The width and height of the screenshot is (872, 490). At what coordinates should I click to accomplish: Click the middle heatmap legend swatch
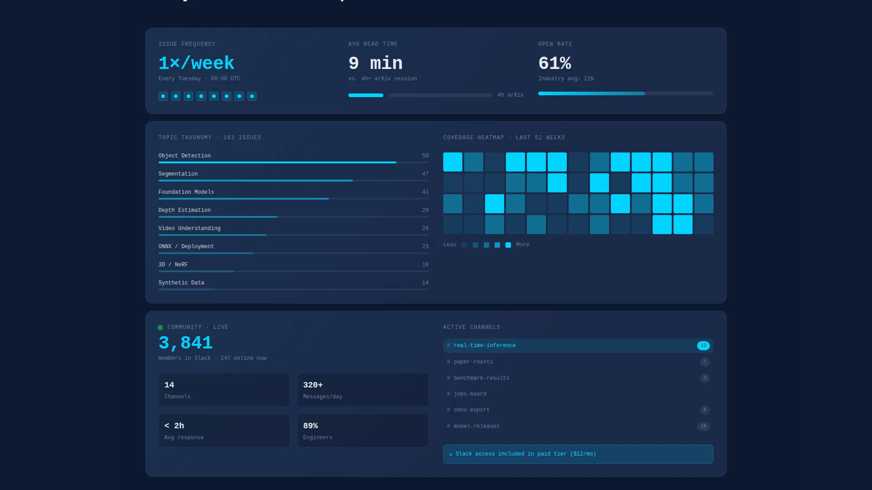[486, 245]
